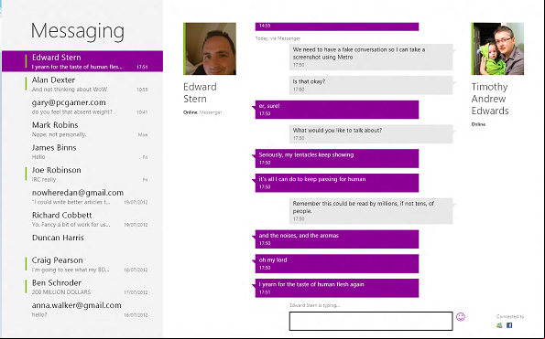
Task: Click the 'Is that okay?' message bubble
Action: 371,85
